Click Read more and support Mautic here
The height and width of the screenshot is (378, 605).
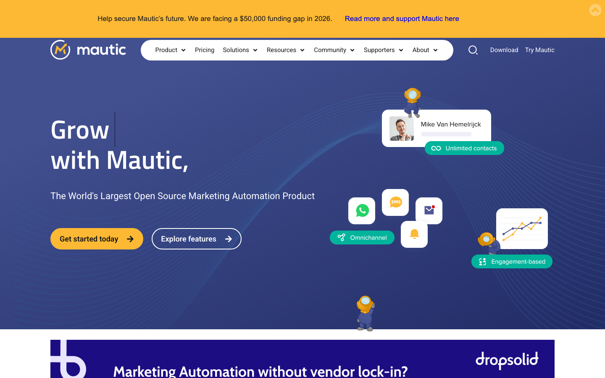point(402,18)
